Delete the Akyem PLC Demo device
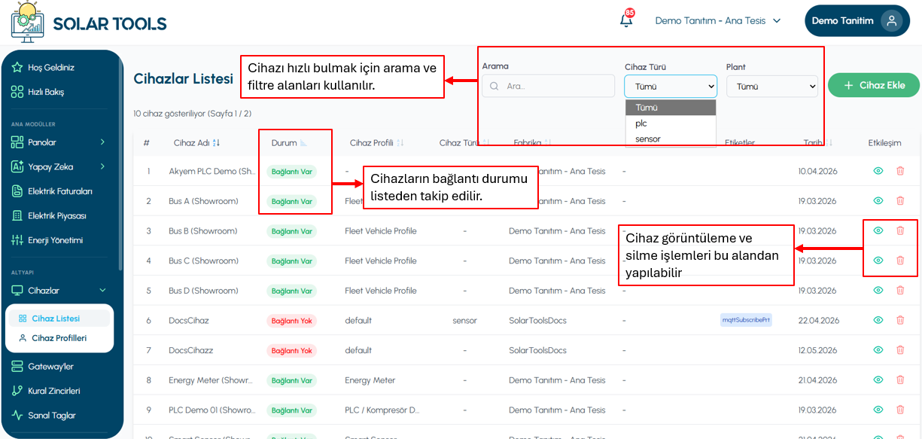Screen dimensions: 922x439 tap(900, 171)
